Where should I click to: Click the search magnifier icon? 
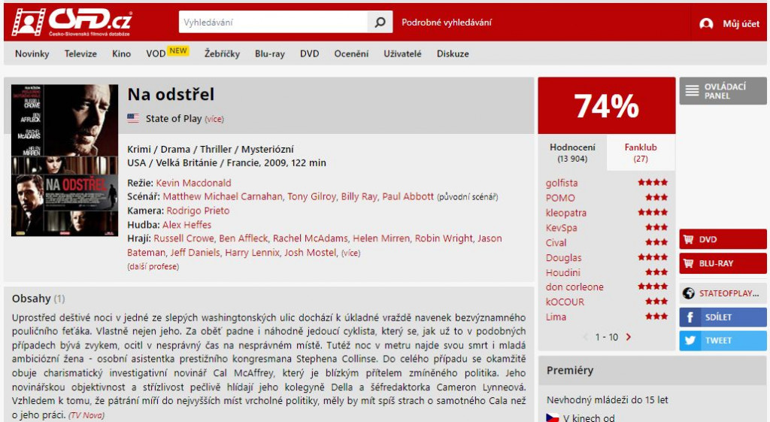coord(380,22)
